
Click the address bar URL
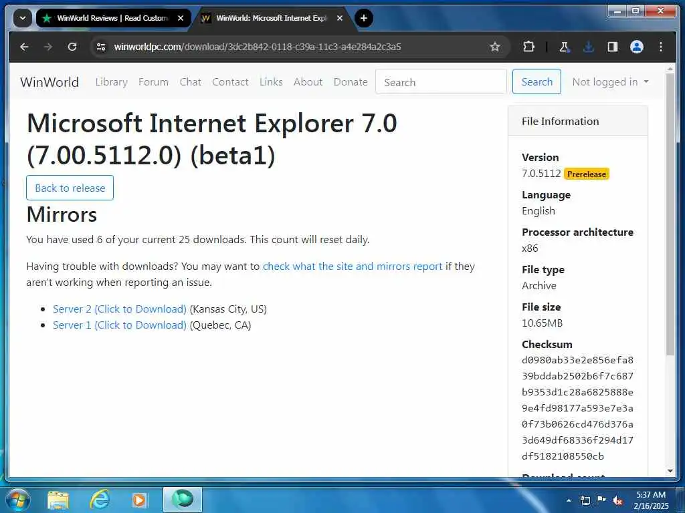(x=258, y=47)
